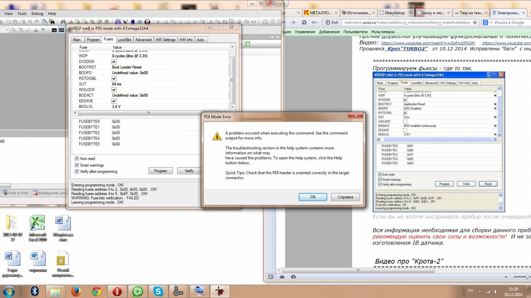Open the first YouTube video link on the webpage
The height and width of the screenshot is (298, 531).
pyautogui.click(x=428, y=43)
